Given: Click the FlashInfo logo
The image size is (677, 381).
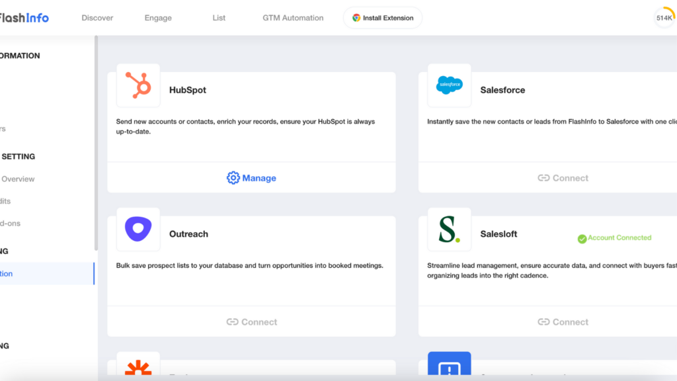Looking at the screenshot, I should (x=24, y=18).
